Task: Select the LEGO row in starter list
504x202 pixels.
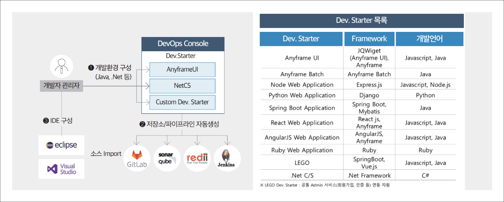Action: click(358, 163)
